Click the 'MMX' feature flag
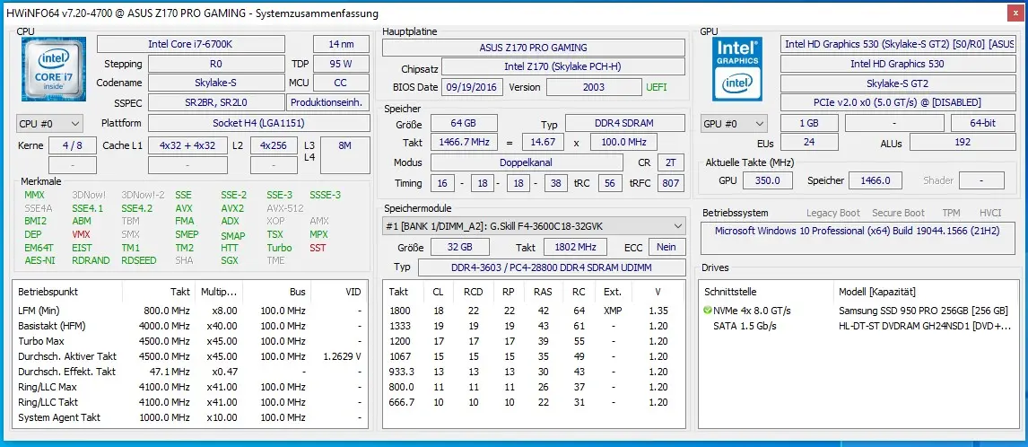Viewport: 1028px width, 447px height. point(34,195)
